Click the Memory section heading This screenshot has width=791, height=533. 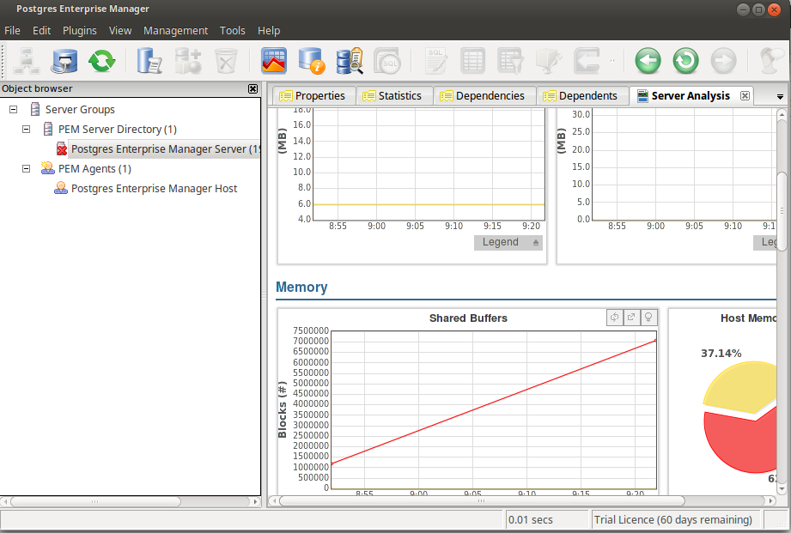(x=301, y=287)
